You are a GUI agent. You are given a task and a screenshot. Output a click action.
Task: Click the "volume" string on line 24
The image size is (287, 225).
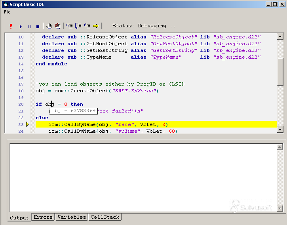pyautogui.click(x=129, y=131)
